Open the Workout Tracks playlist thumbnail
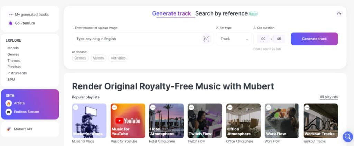Viewport: 354px width, 146px height. 320,121
